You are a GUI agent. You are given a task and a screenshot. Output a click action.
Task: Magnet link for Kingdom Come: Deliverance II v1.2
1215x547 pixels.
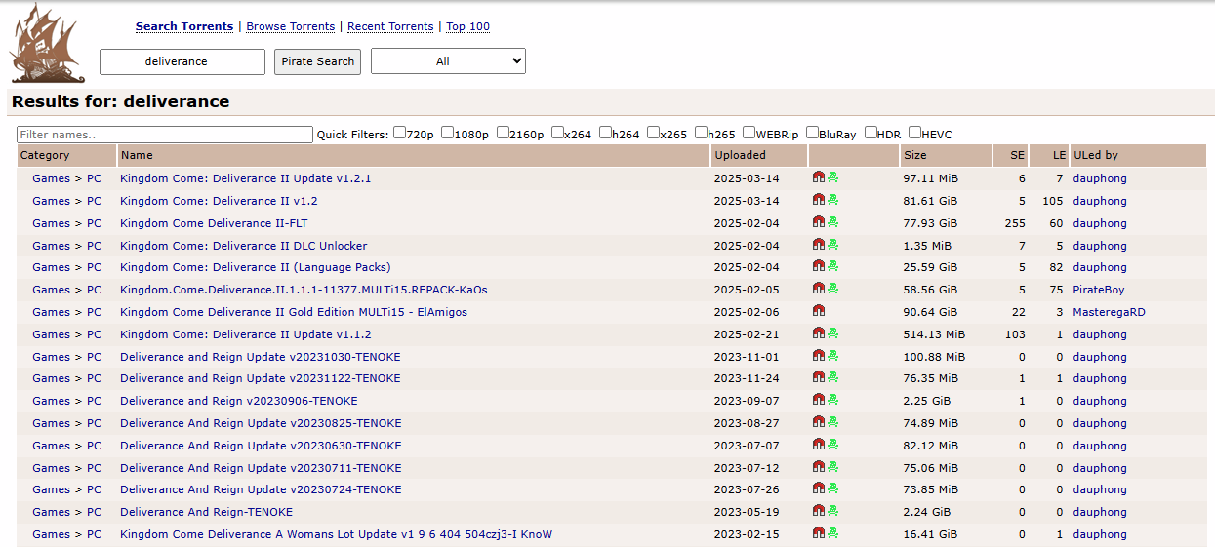tap(819, 200)
